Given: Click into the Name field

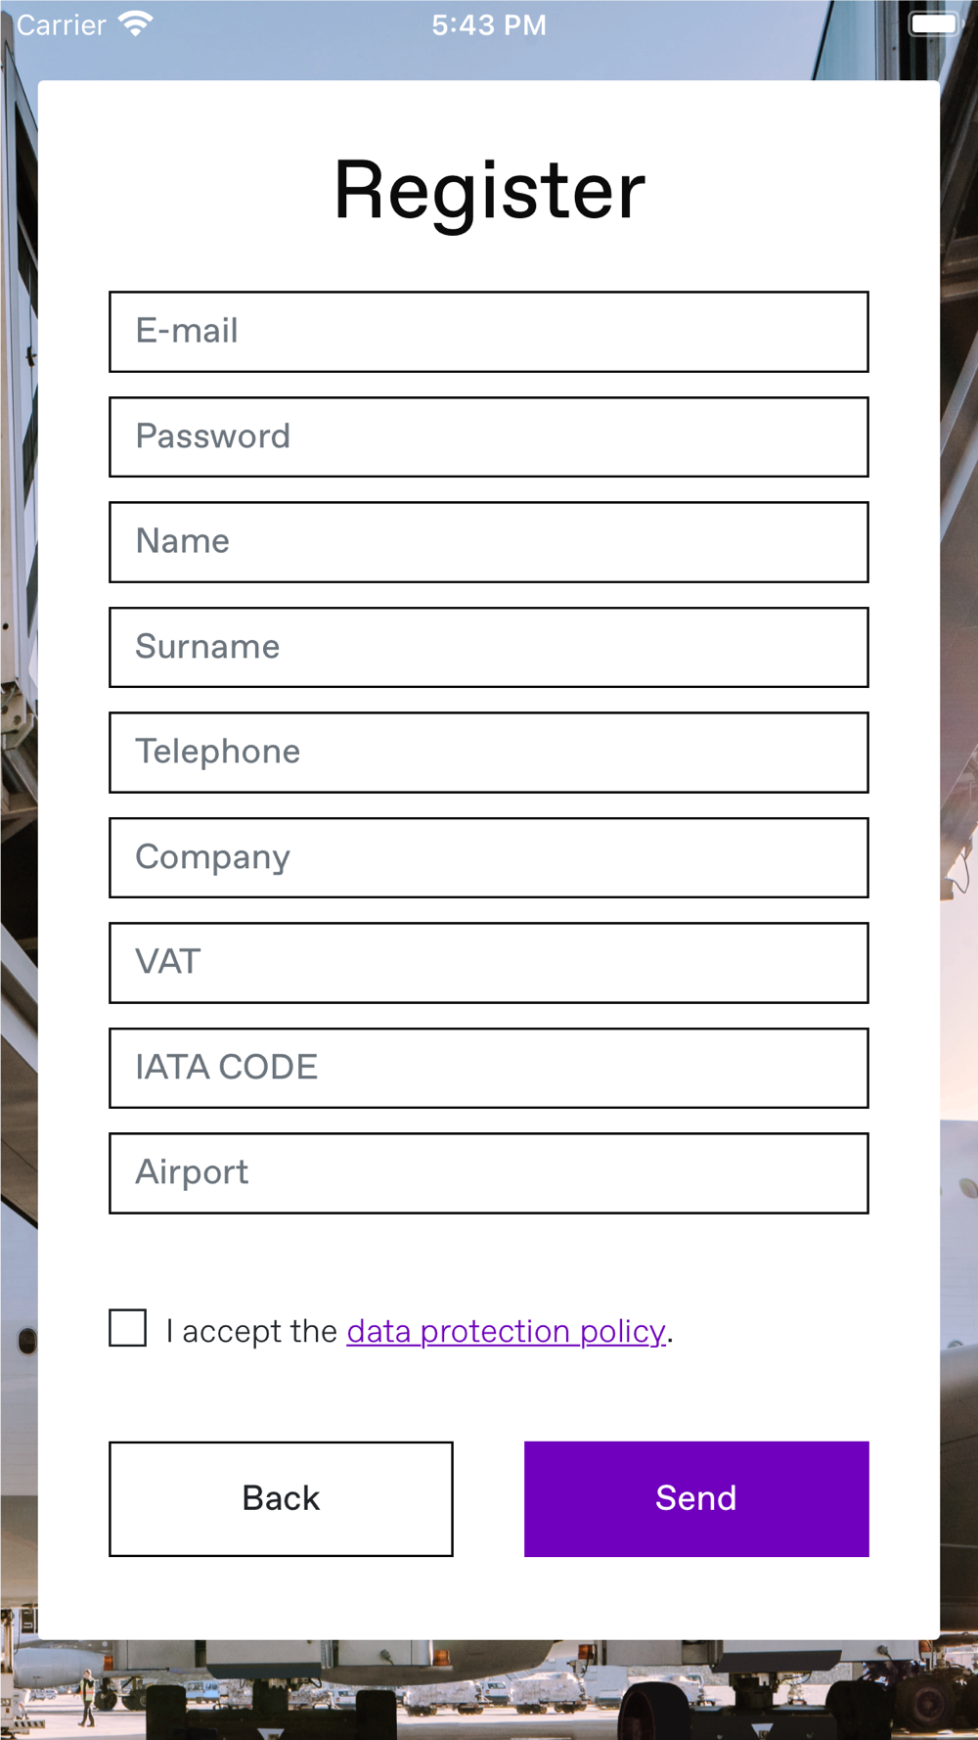Looking at the screenshot, I should click(x=488, y=542).
